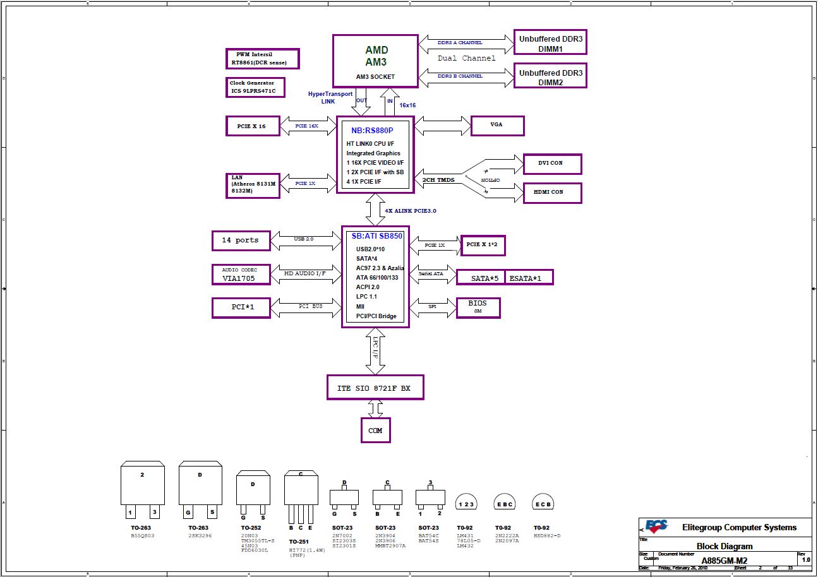Click the USB 2.0 bus arrow label
The height and width of the screenshot is (577, 818).
tap(304, 239)
